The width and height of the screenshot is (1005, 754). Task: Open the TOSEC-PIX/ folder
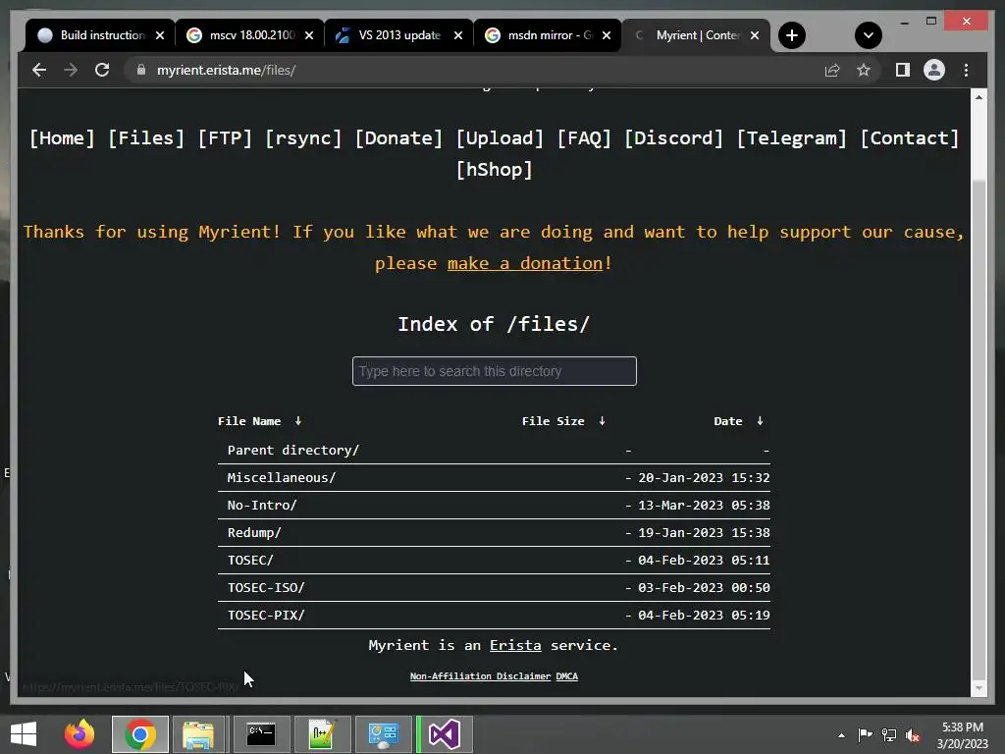(x=266, y=616)
